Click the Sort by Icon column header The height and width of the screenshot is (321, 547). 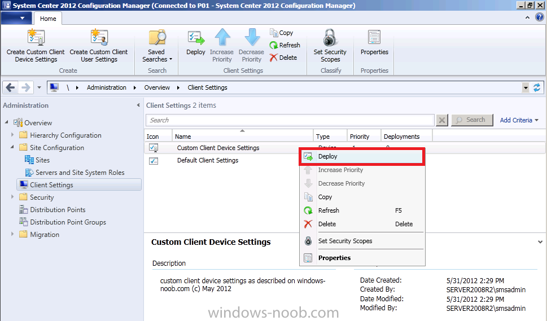click(x=158, y=136)
